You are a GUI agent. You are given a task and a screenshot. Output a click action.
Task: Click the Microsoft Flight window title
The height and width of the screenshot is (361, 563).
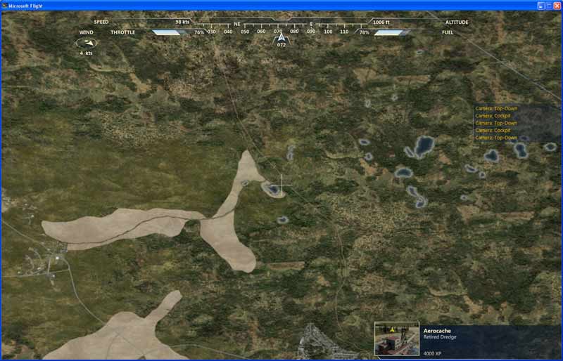click(x=26, y=6)
